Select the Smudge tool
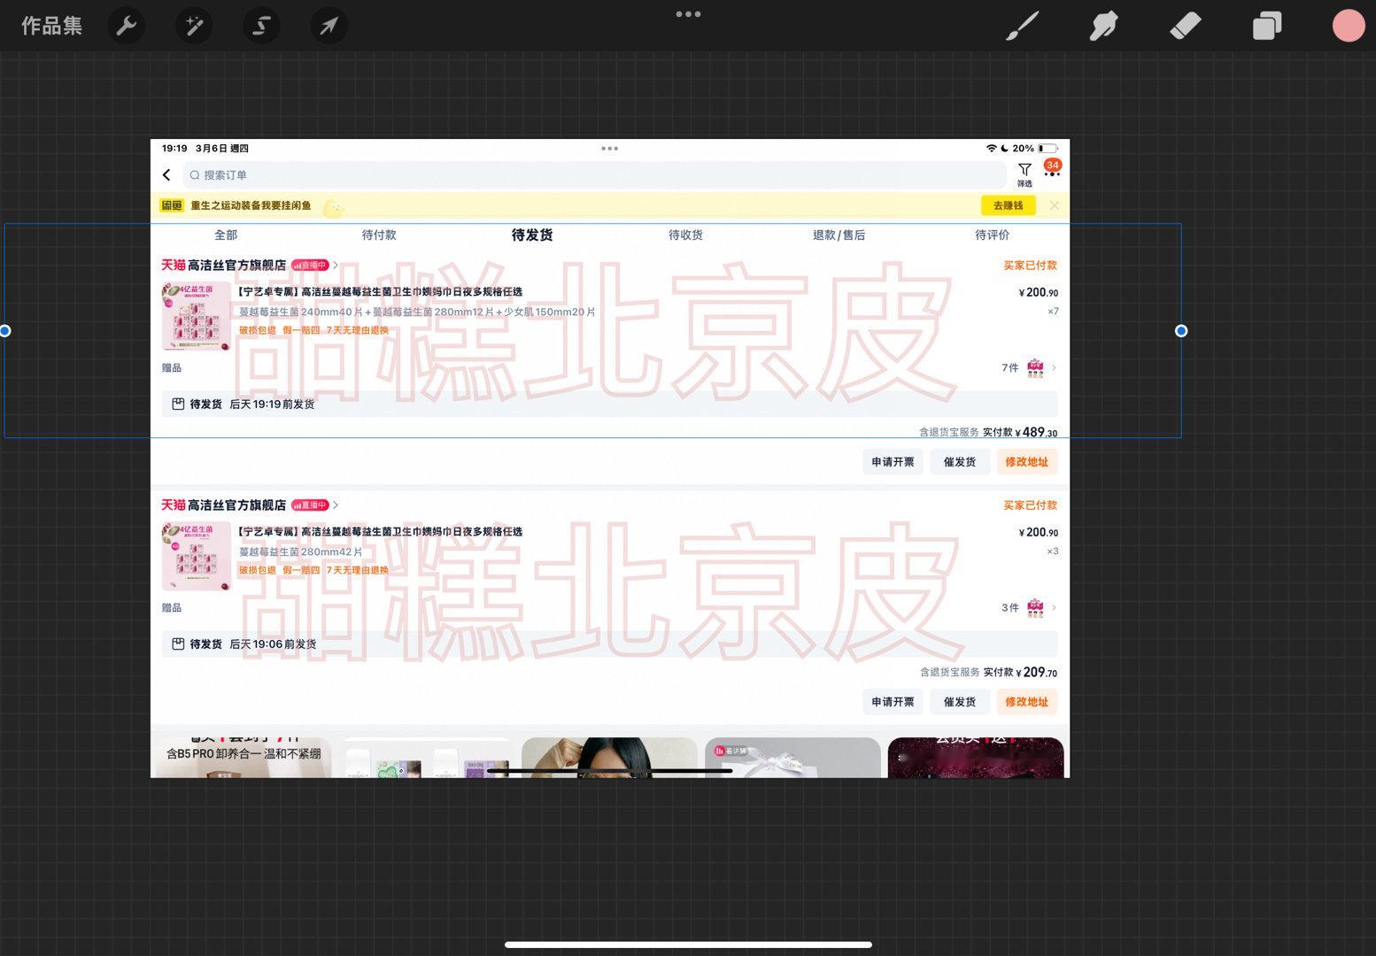The width and height of the screenshot is (1376, 956). click(x=1103, y=26)
